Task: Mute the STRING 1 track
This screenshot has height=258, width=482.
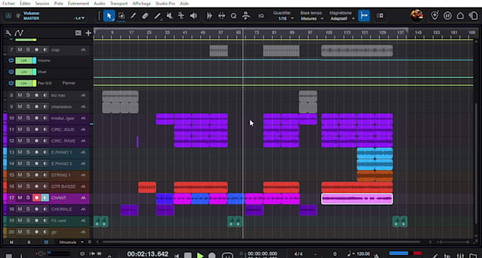Action: point(20,175)
